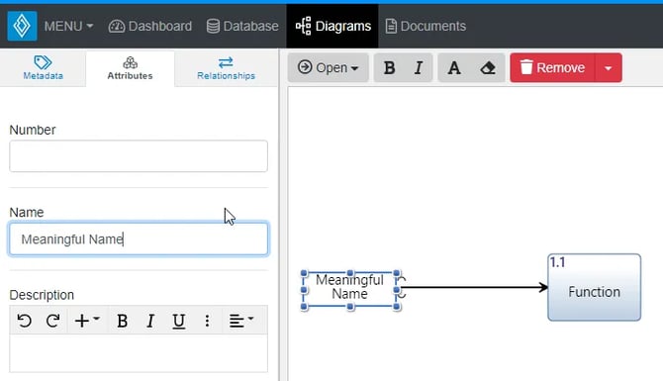This screenshot has width=663, height=381.
Task: Open the text alignment dropdown
Action: coord(241,321)
